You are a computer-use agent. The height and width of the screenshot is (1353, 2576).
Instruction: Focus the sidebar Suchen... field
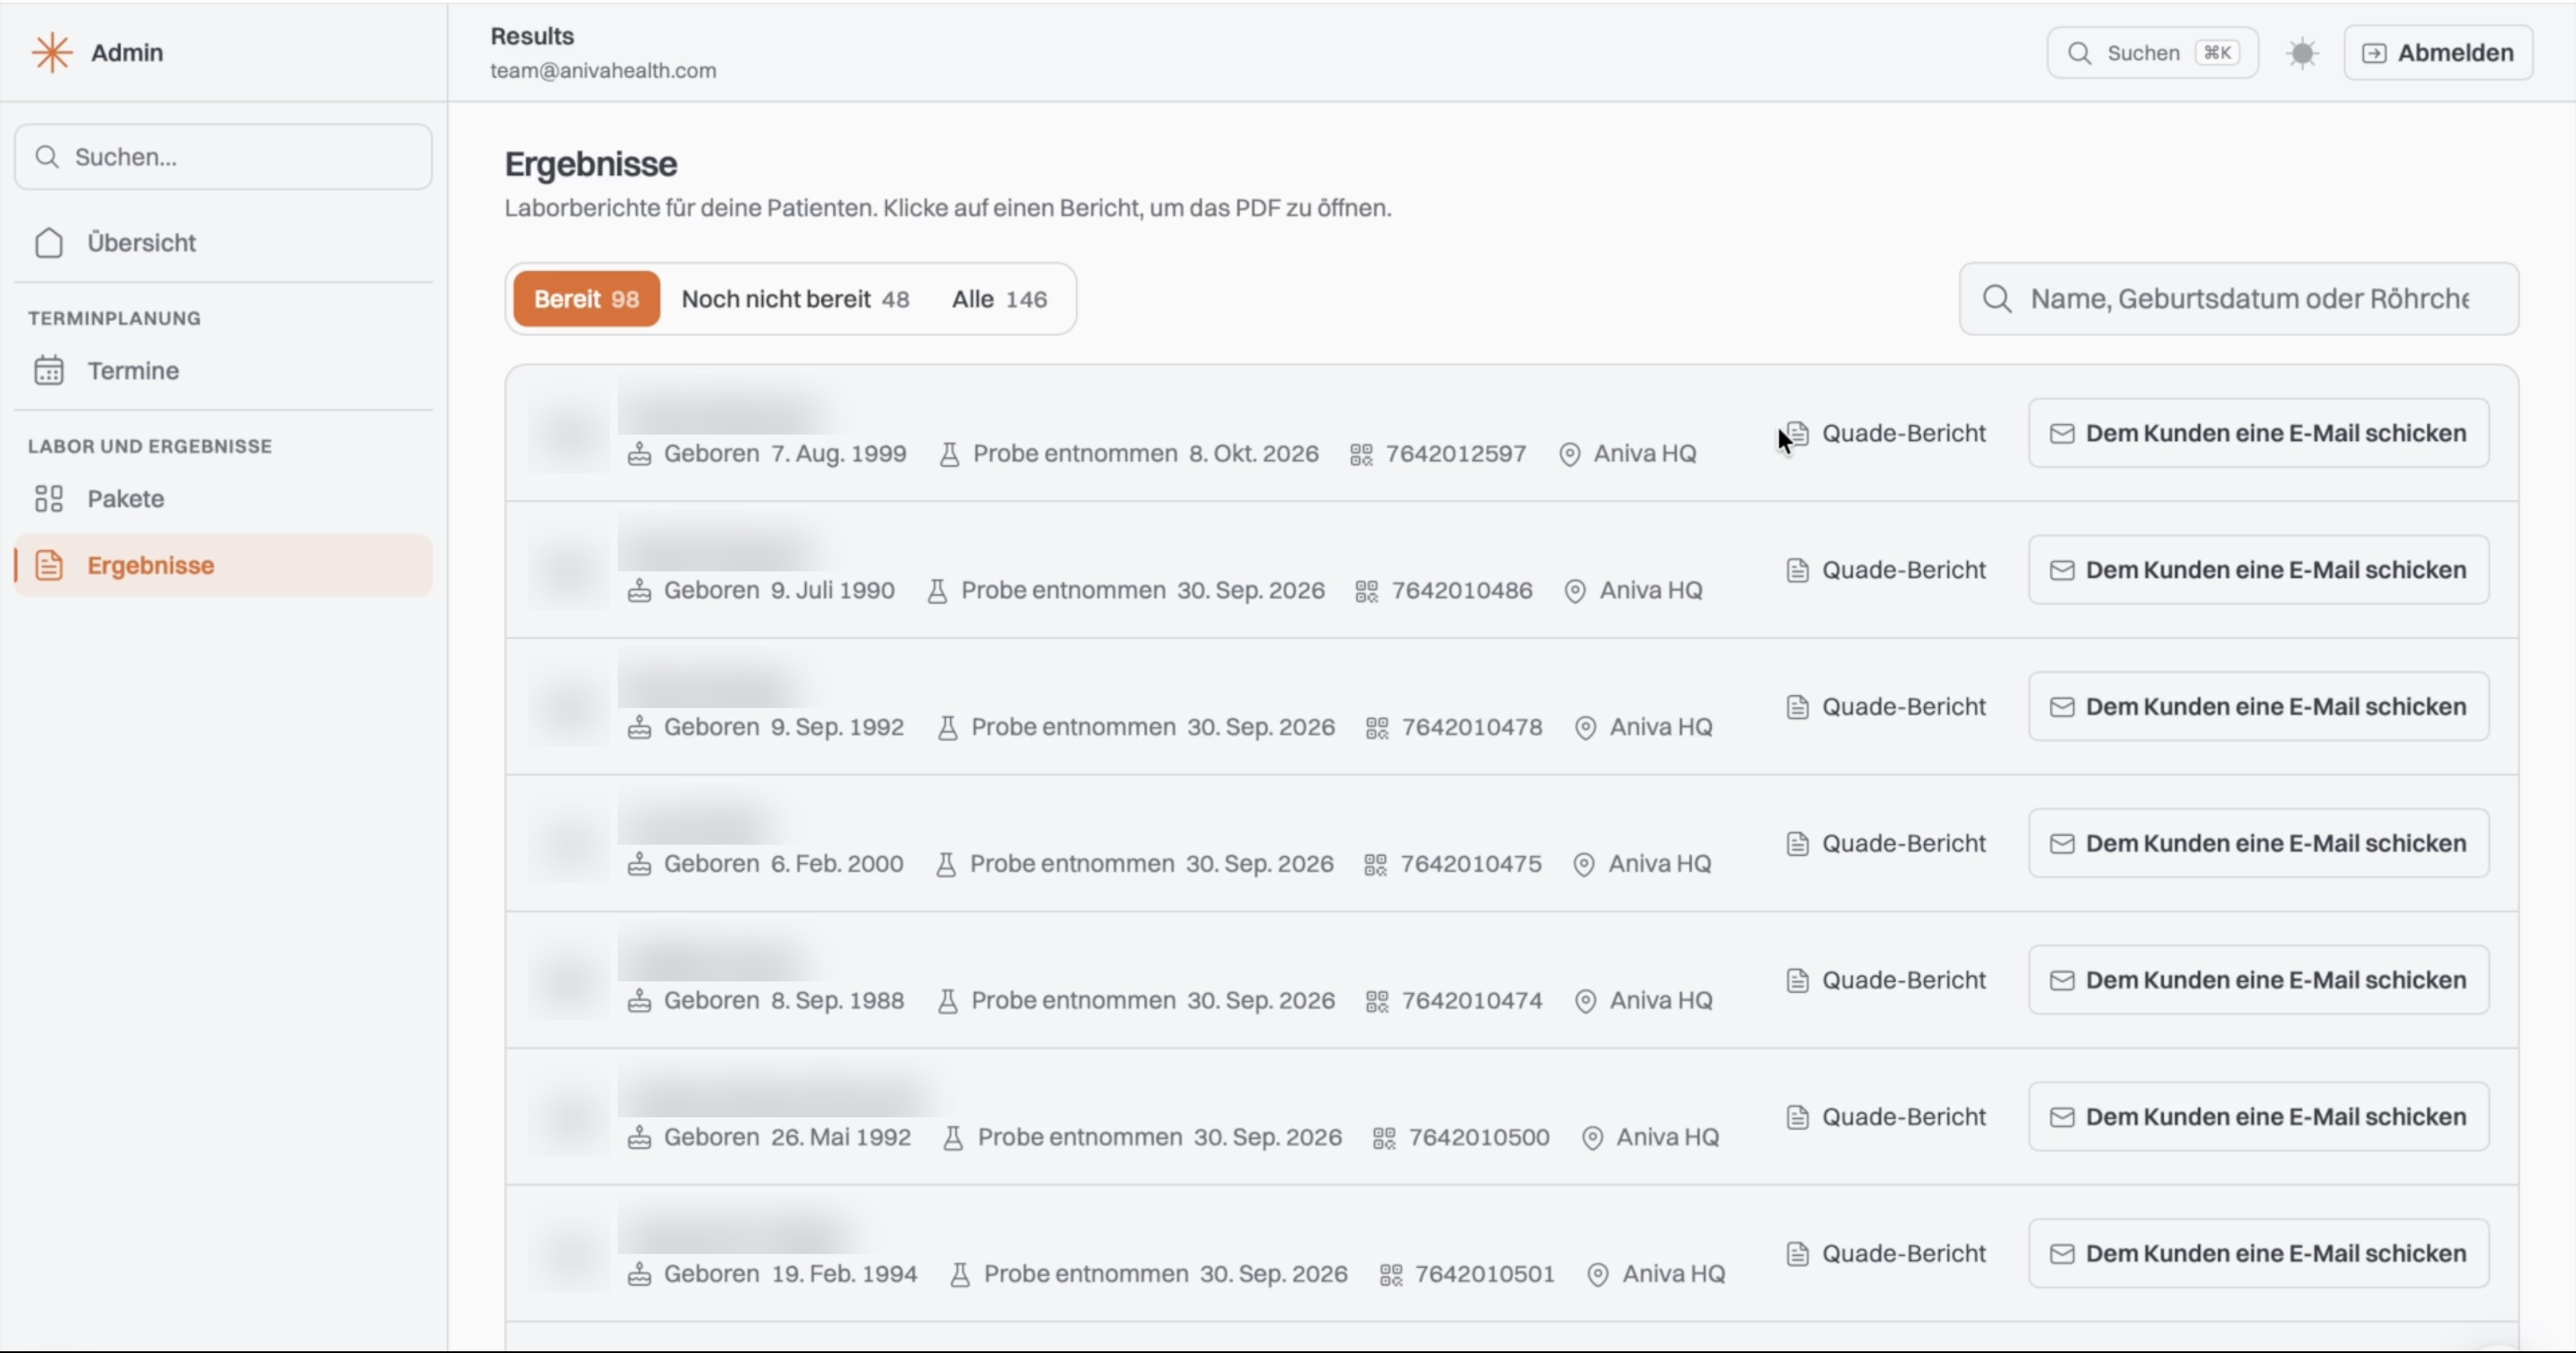tap(223, 157)
